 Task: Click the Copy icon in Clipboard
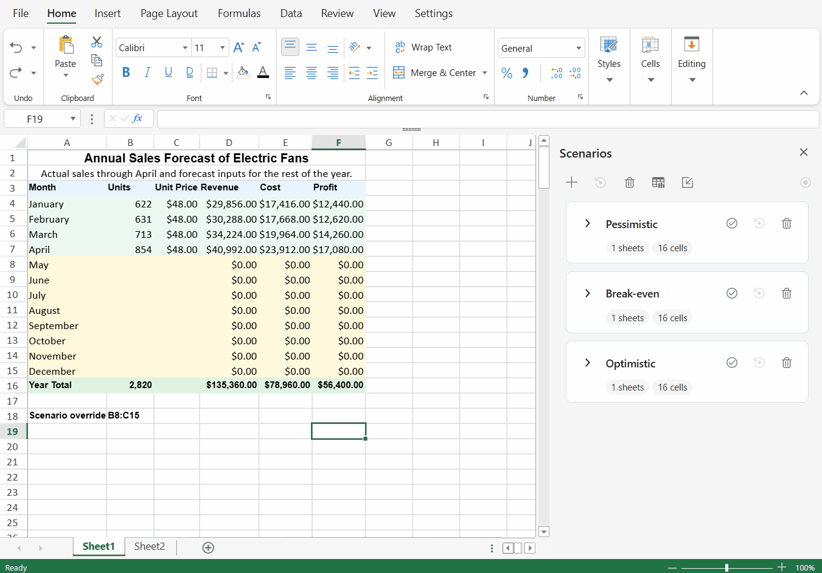(97, 60)
